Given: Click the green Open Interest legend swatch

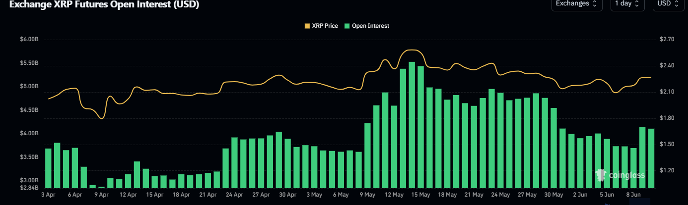Looking at the screenshot, I should pos(347,26).
